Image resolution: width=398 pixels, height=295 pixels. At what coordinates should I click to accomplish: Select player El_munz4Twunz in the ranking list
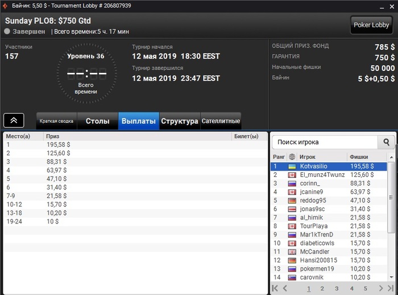pos(329,174)
